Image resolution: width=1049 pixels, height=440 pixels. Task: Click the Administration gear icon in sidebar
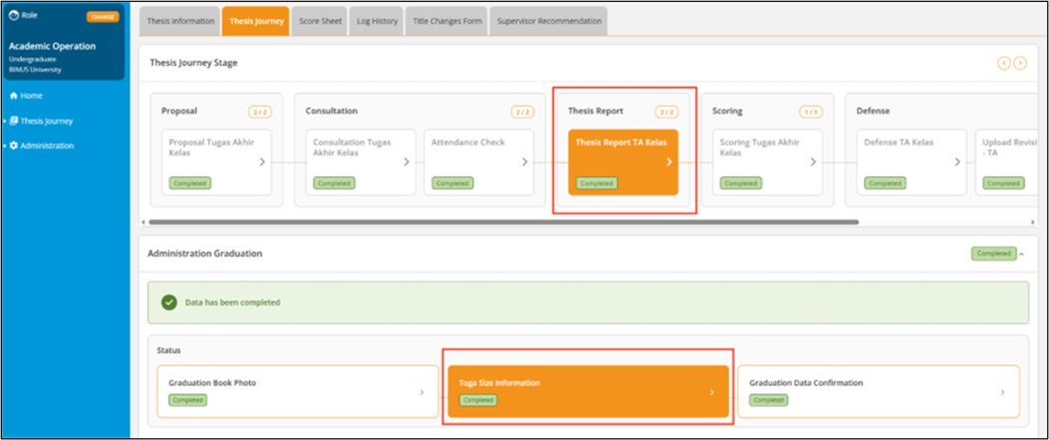click(x=14, y=145)
